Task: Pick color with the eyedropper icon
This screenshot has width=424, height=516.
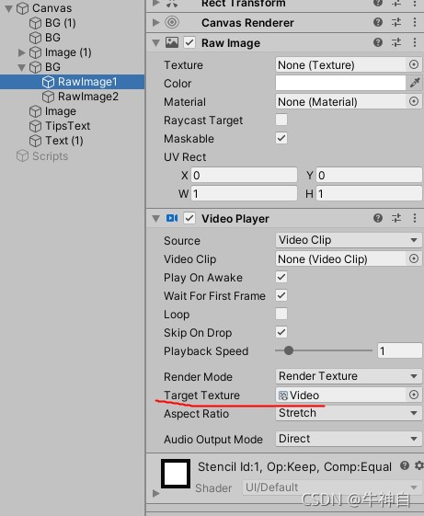Action: click(x=415, y=83)
